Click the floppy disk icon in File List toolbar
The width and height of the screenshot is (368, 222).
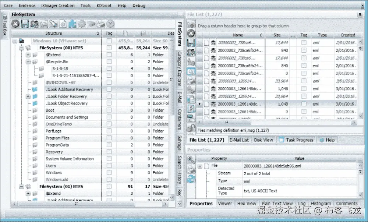tap(191, 43)
